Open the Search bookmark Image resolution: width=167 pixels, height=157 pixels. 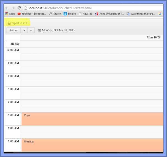pos(55,14)
